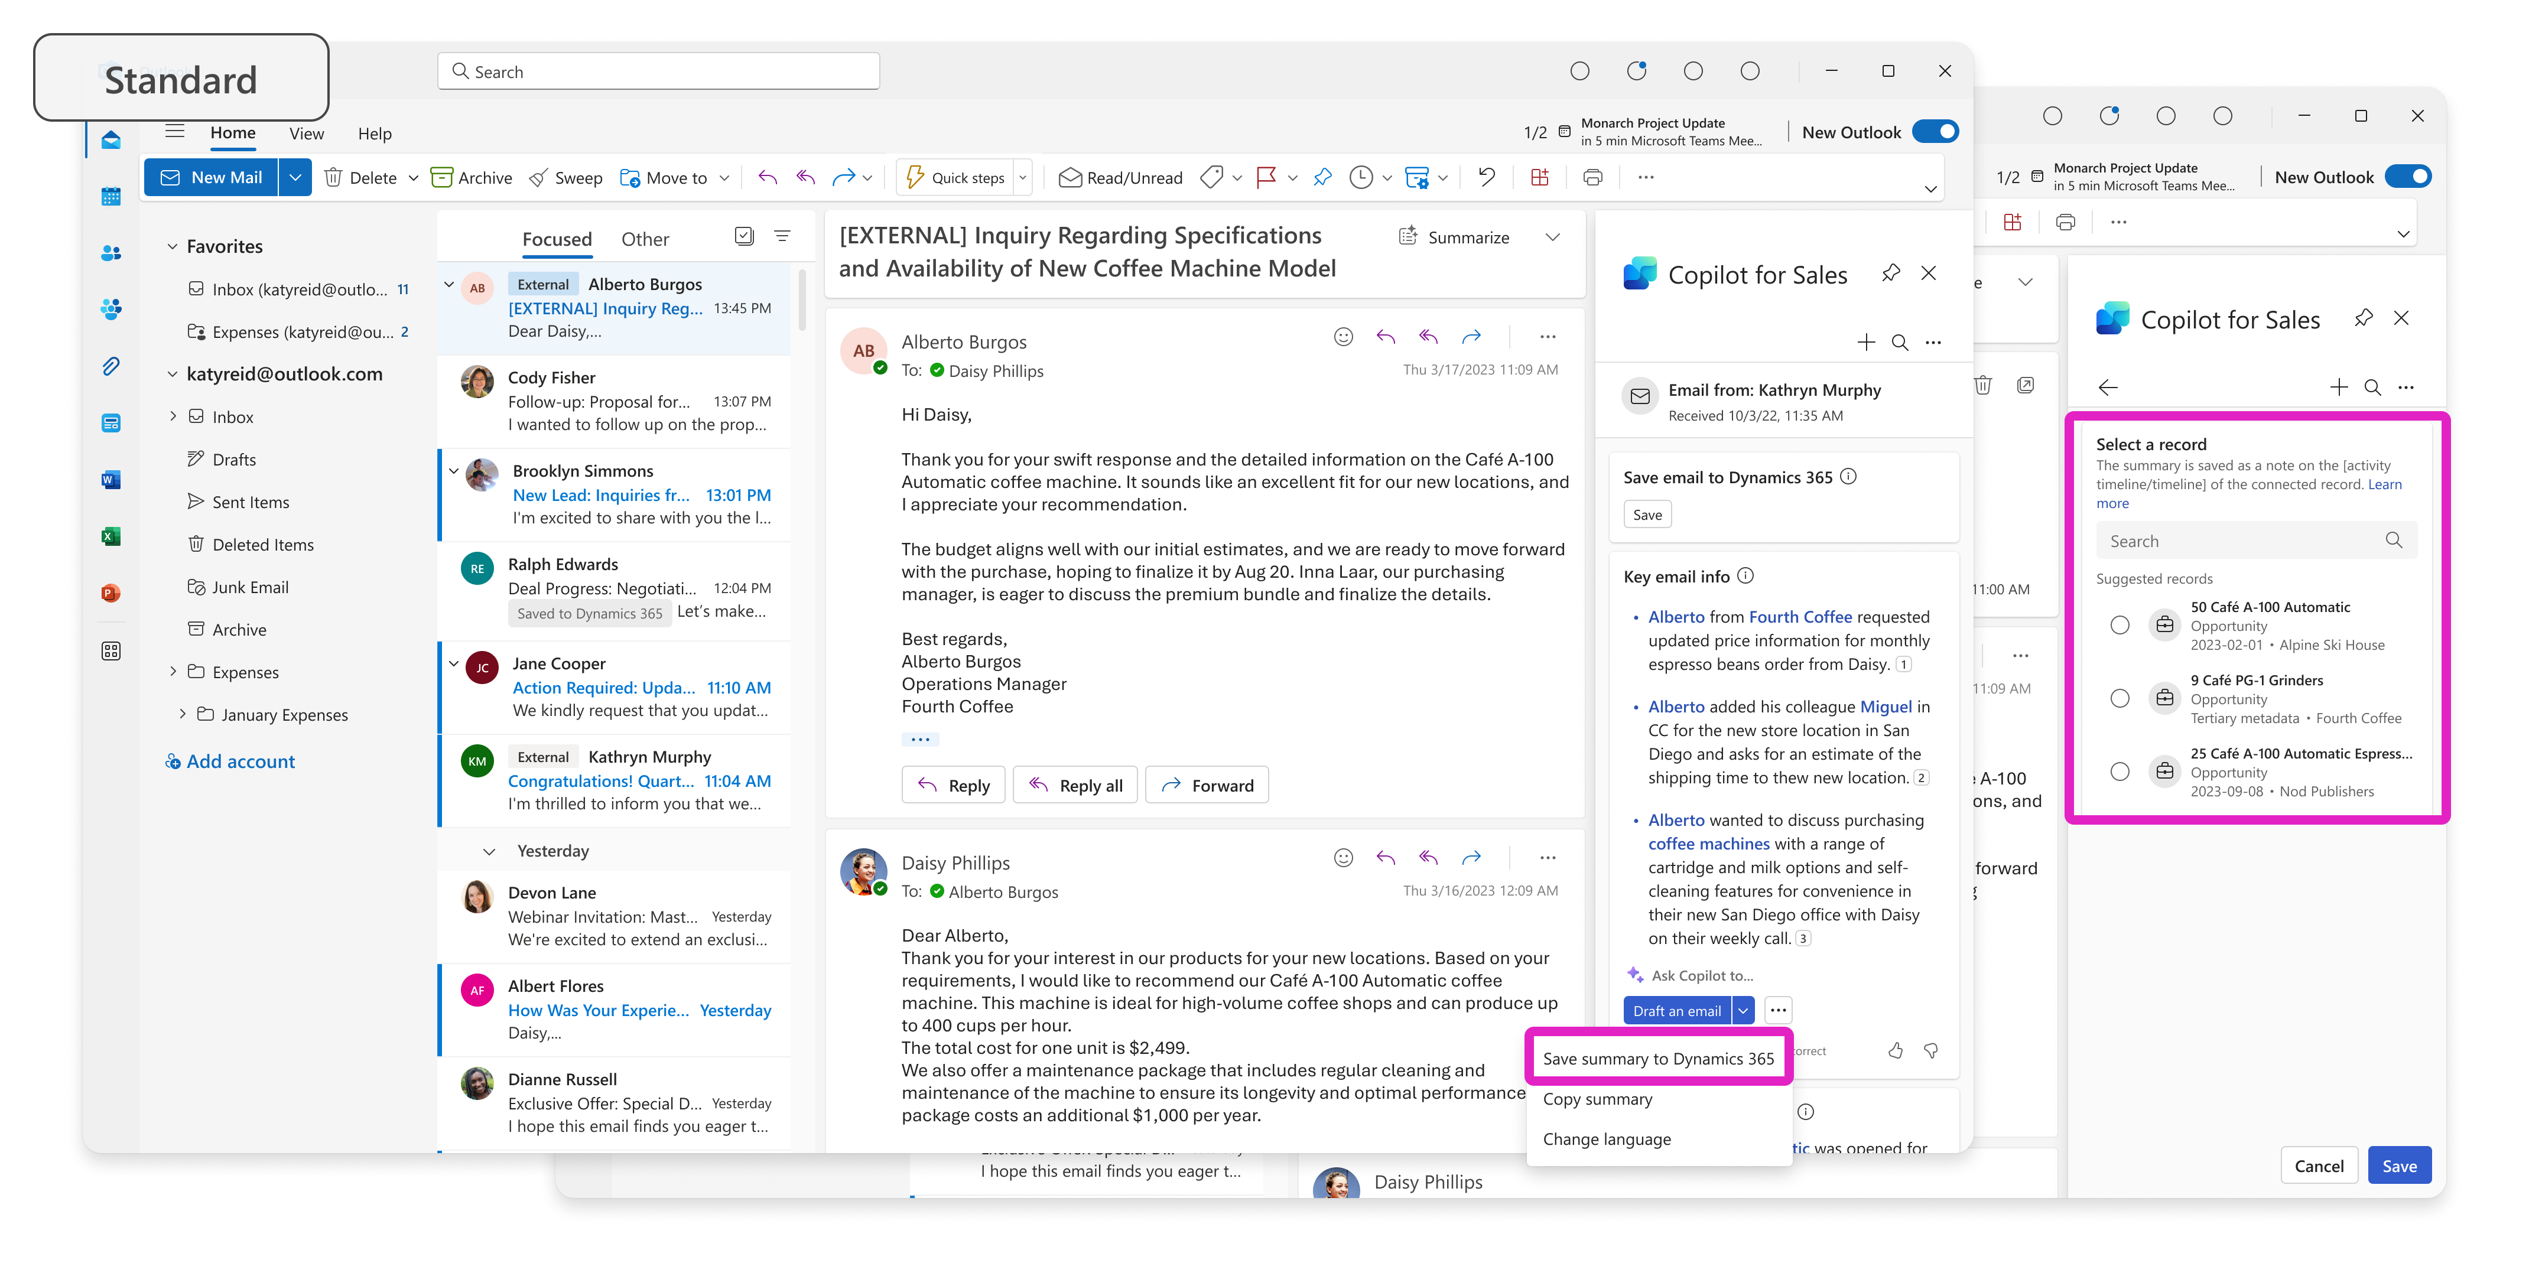
Task: Collapse the Favorites folder group
Action: click(172, 246)
